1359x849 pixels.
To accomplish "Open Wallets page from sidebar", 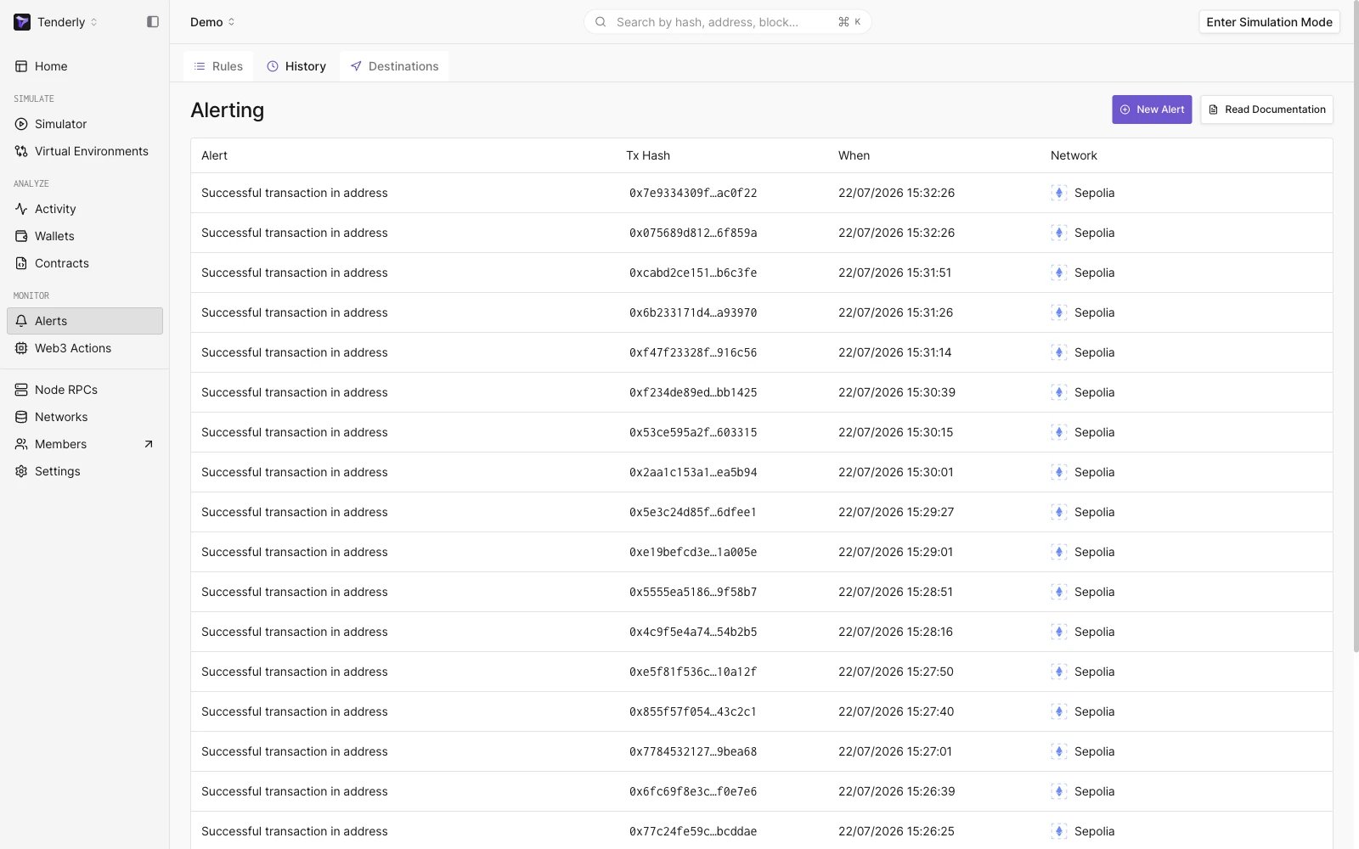I will [85, 236].
